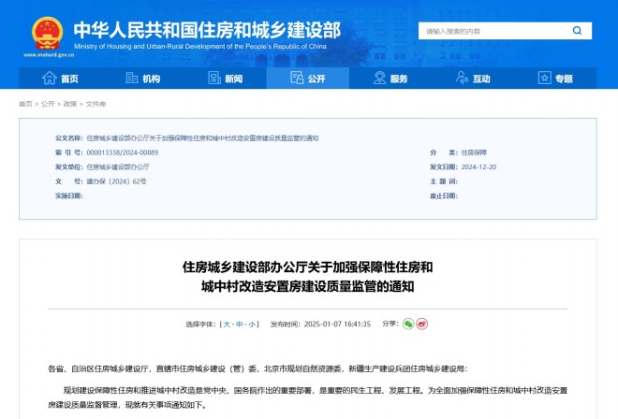Share via Weibo red icon
The image size is (618, 419).
click(x=421, y=324)
